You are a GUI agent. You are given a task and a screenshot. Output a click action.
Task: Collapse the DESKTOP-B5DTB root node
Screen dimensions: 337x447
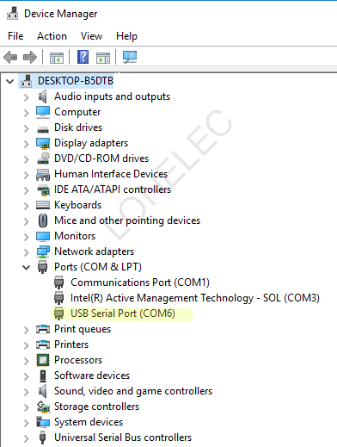(x=10, y=82)
